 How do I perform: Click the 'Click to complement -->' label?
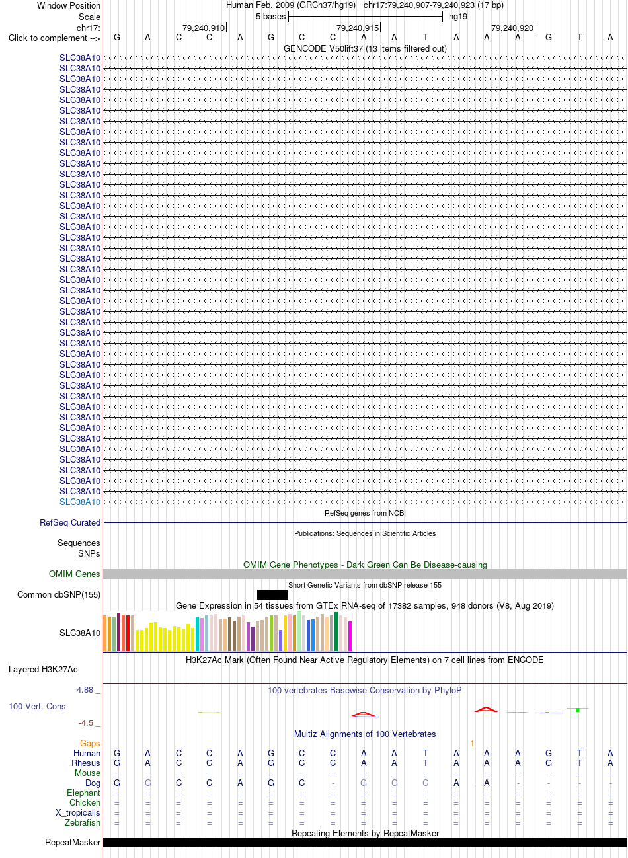point(54,38)
